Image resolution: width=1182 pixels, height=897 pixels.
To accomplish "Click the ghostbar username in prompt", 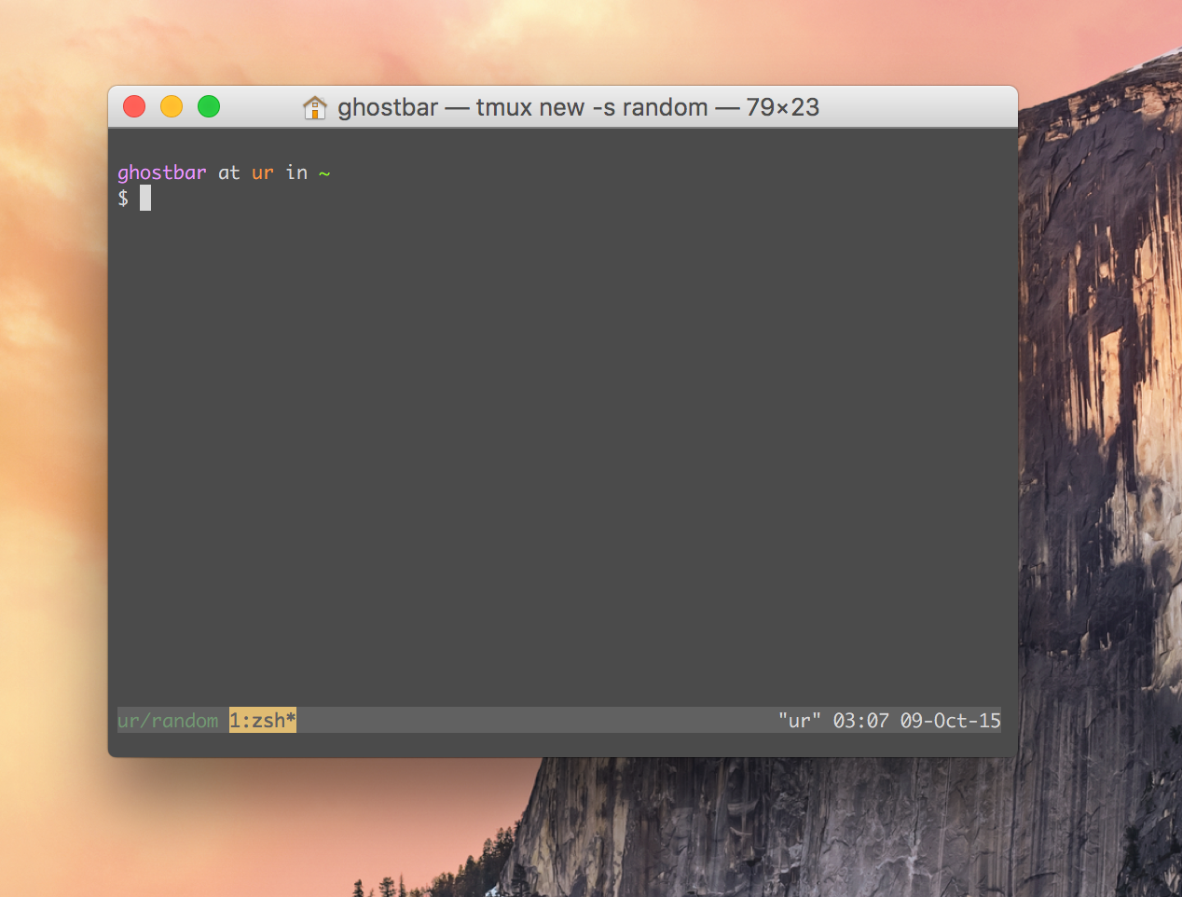I will 162,172.
